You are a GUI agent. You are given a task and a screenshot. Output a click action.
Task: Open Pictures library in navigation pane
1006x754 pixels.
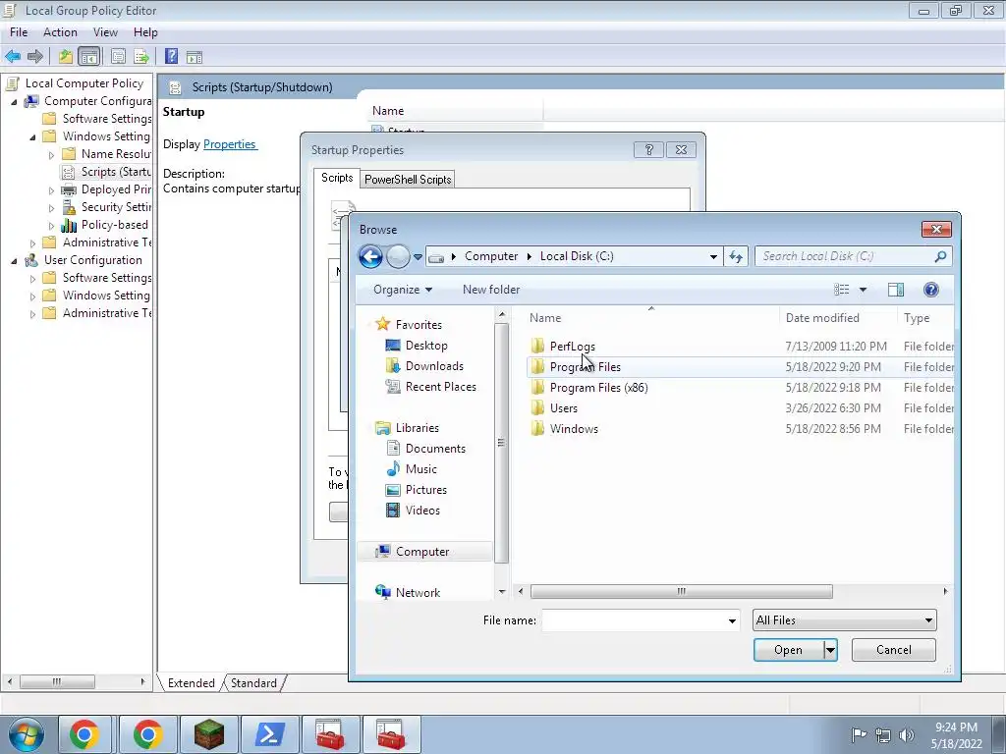pyautogui.click(x=426, y=489)
